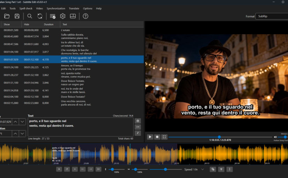
Task: Save the subtitle with the floppy disk icon
Action: click(x=17, y=16)
